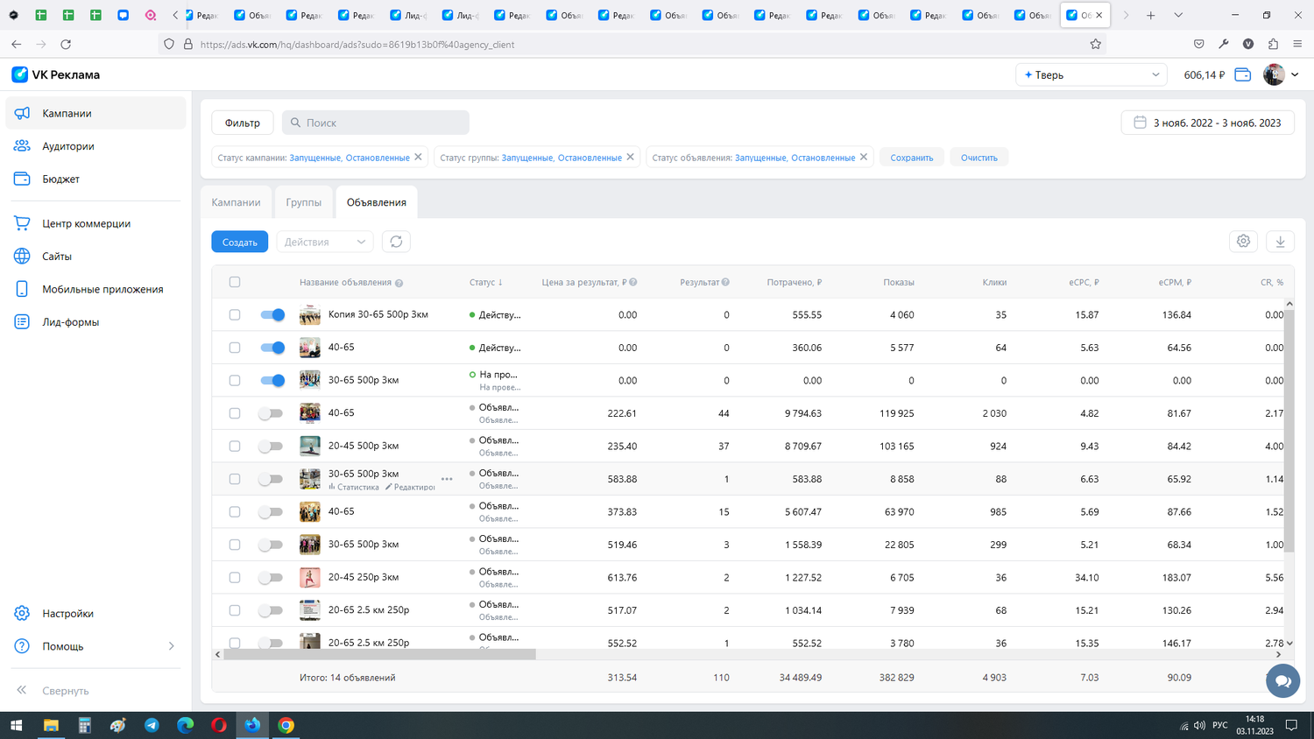1314x739 pixels.
Task: Tick checkbox for 20-45 500р 3км ad
Action: [x=235, y=446]
